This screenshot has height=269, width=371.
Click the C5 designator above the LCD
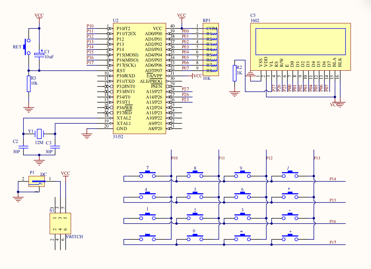click(x=253, y=15)
